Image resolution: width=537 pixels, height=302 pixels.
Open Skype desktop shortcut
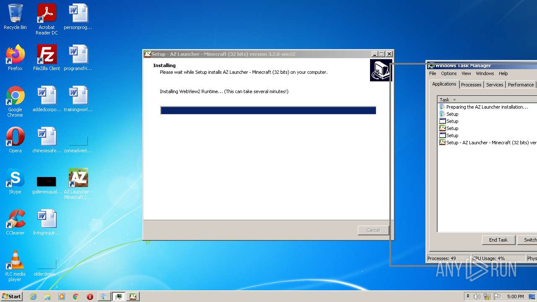pyautogui.click(x=15, y=181)
